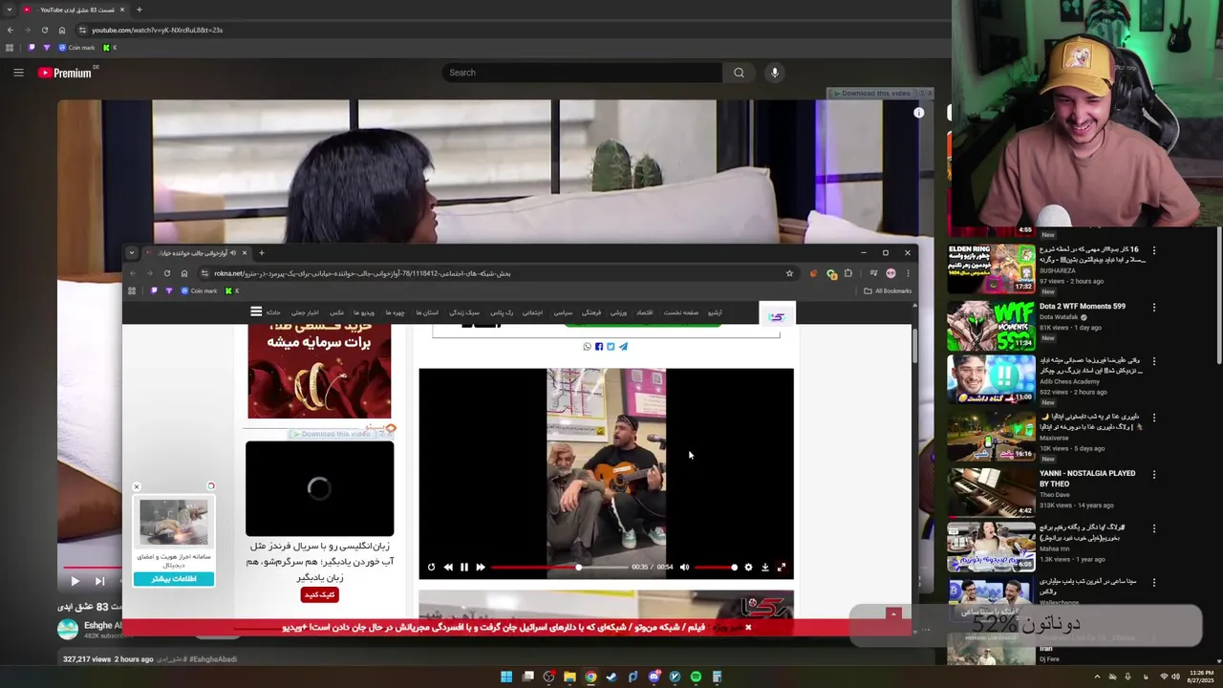Submit YouTube search magnifier button

click(739, 73)
